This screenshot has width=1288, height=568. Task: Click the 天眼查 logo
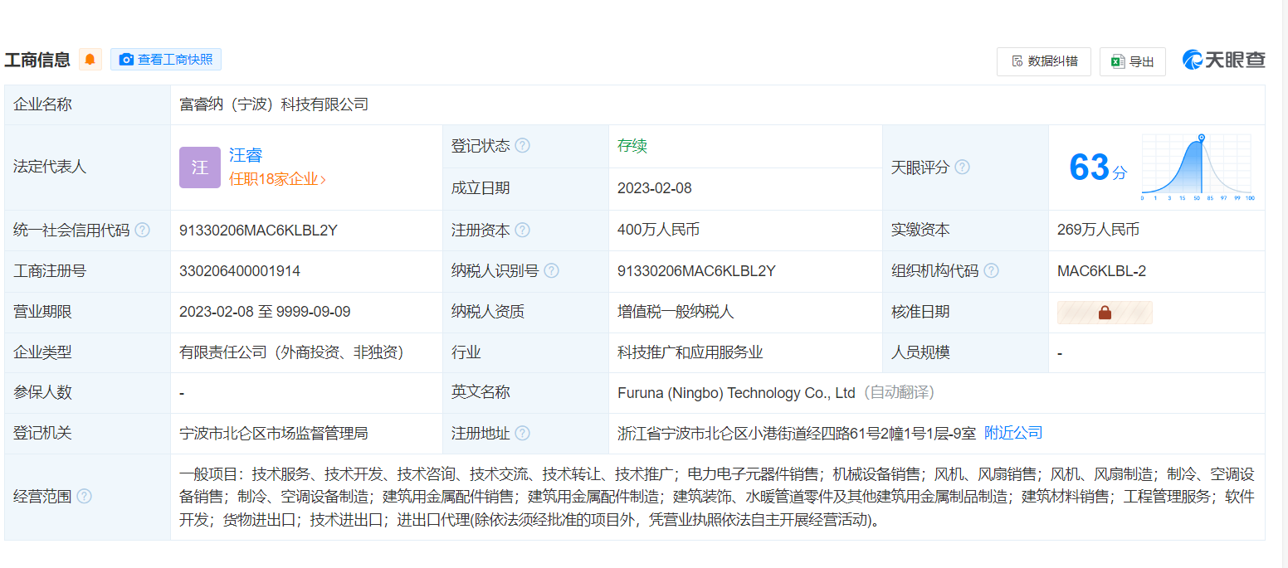1224,60
